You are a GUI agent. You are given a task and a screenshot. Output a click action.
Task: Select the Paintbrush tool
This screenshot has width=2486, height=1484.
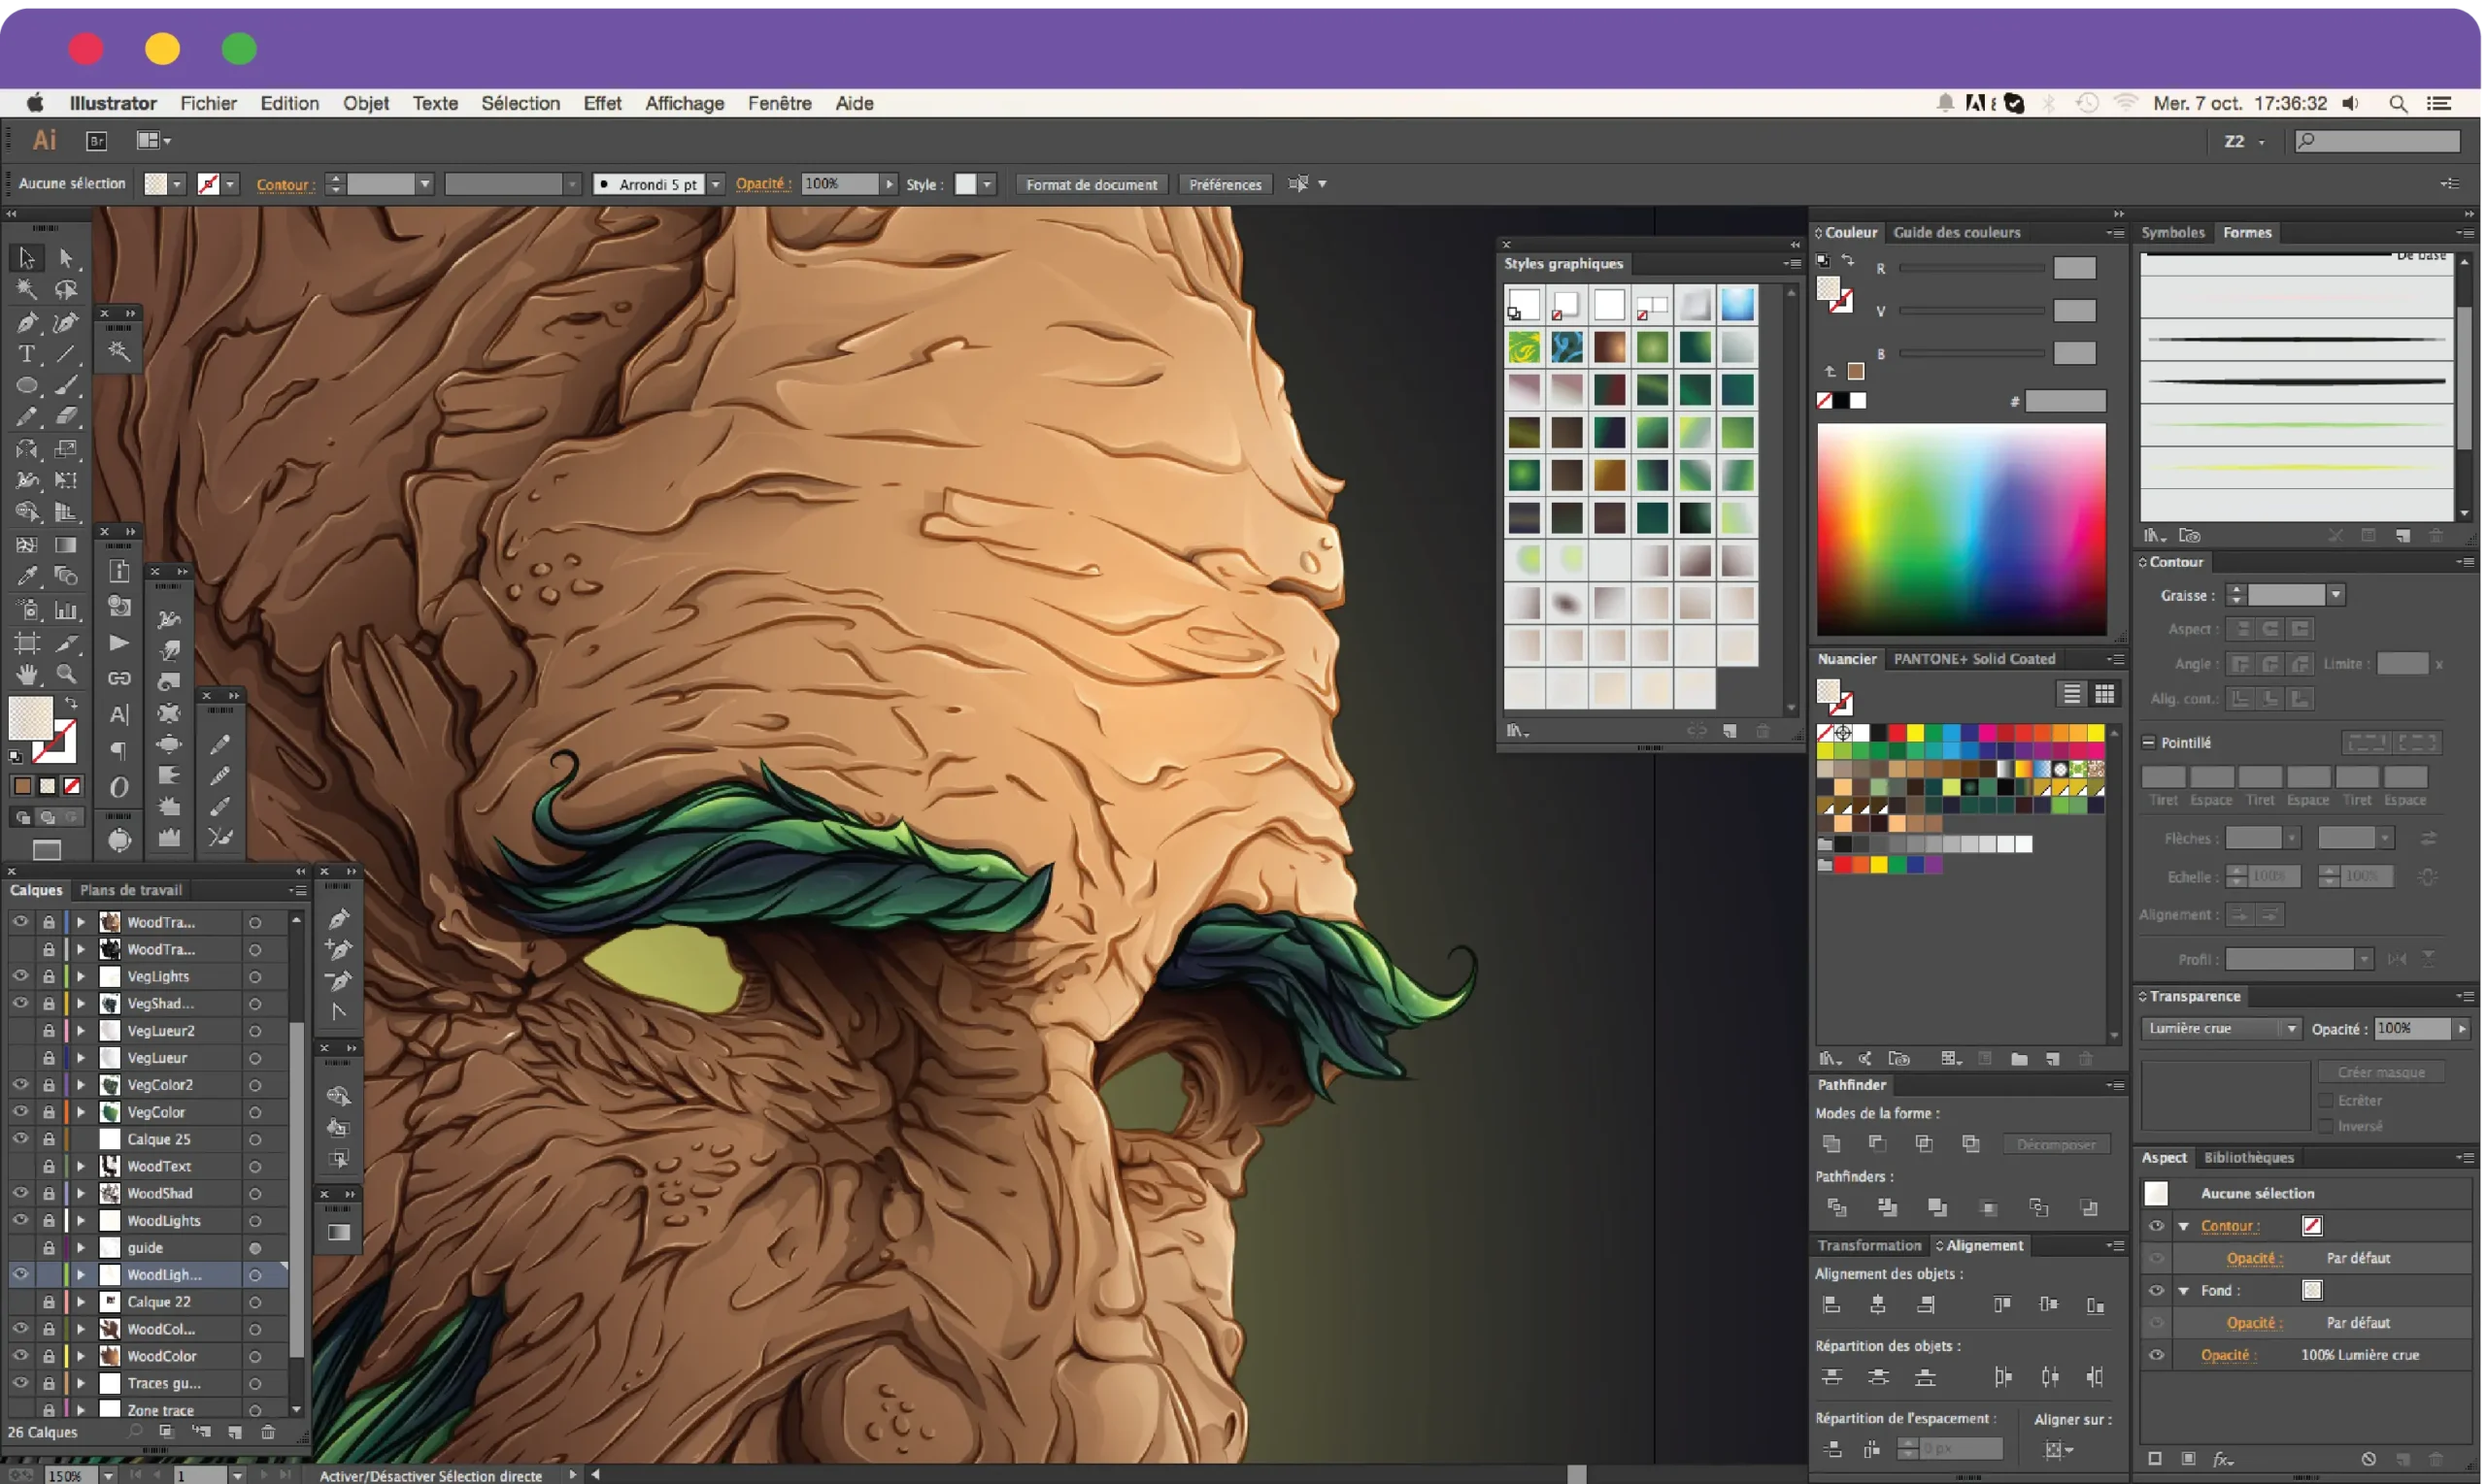66,386
